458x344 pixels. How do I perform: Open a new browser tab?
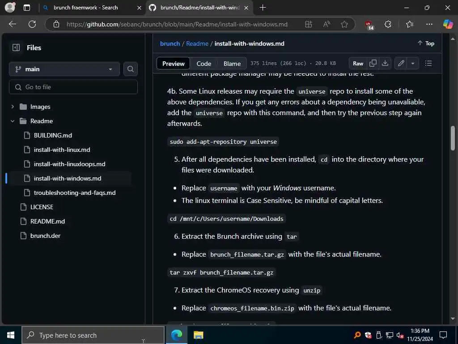263,8
